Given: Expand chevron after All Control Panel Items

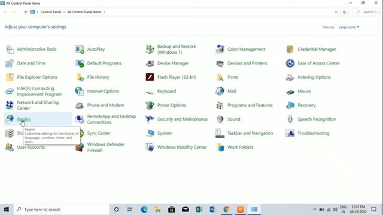Looking at the screenshot, I should (104, 12).
